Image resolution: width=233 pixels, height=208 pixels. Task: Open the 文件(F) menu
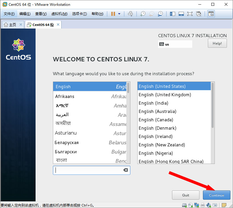(x=9, y=14)
